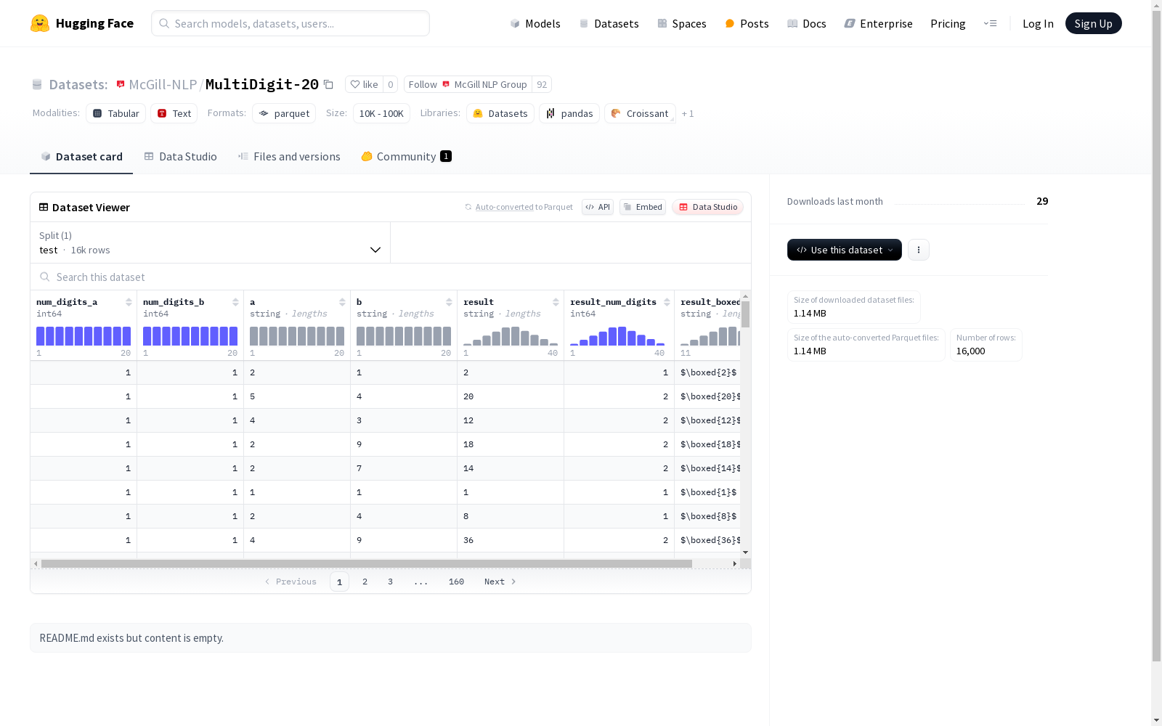Click the Log In link
The height and width of the screenshot is (726, 1162).
click(x=1038, y=23)
